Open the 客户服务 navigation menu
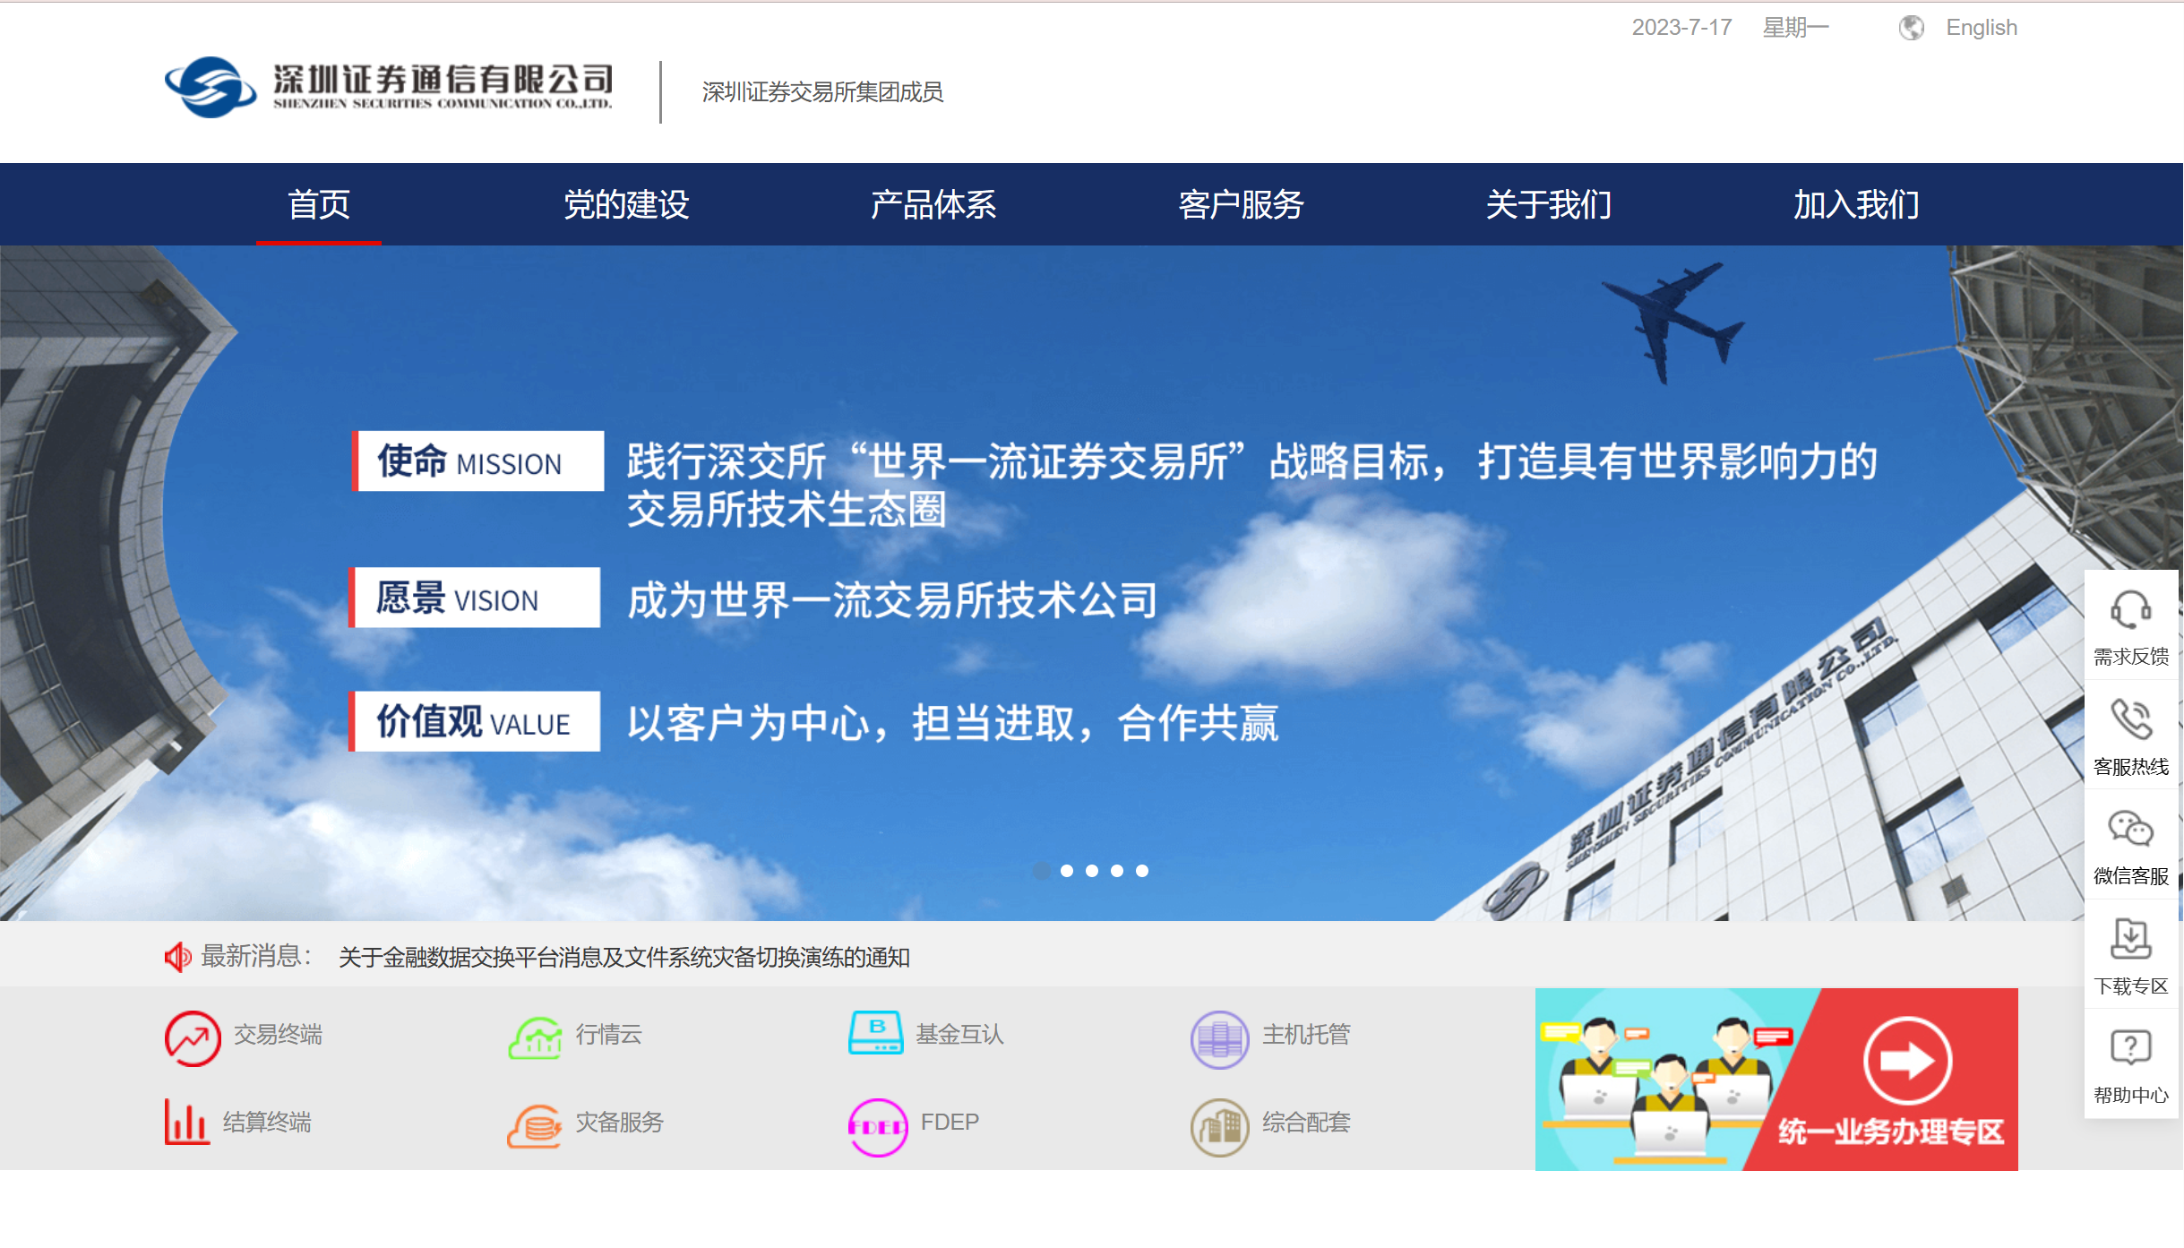The image size is (2184, 1248). pyautogui.click(x=1240, y=204)
